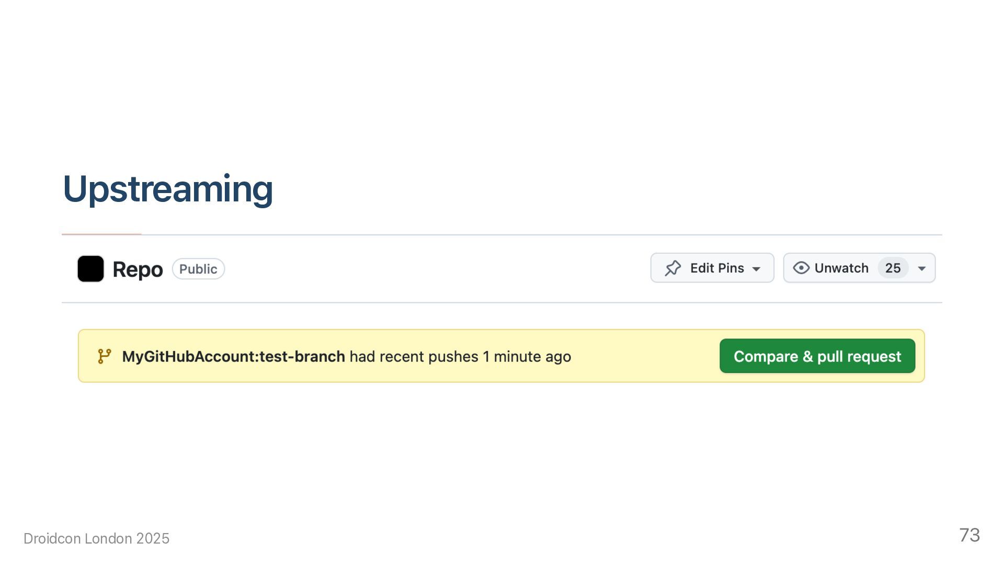The width and height of the screenshot is (1004, 565).
Task: Click the blank area between Public badge and Edit Pins
Action: [x=434, y=269]
